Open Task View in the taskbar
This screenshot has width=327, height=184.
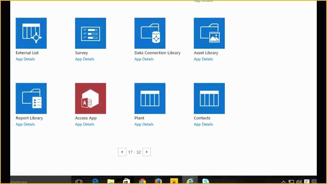(79, 181)
